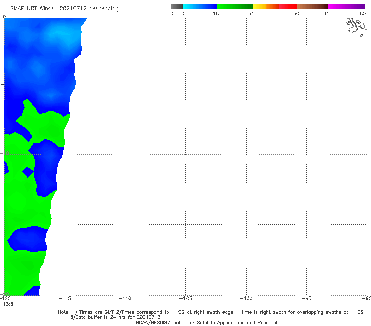
Task: Click the green section of the color bar
Action: (x=235, y=6)
